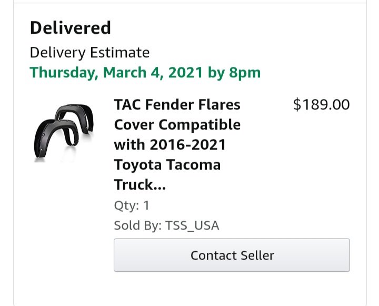Select the 'Cover Compatible' title line
This screenshot has width=379, height=306.
pyautogui.click(x=177, y=125)
